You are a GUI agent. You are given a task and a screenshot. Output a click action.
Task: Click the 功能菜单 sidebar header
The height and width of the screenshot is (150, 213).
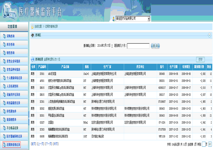pyautogui.click(x=14, y=27)
